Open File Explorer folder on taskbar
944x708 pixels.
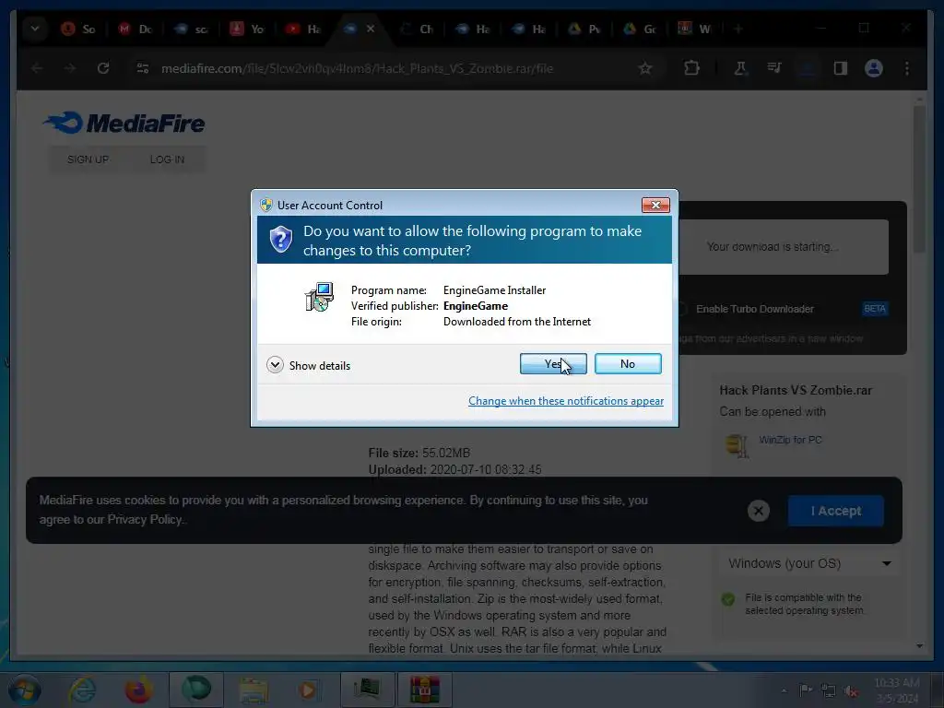254,690
